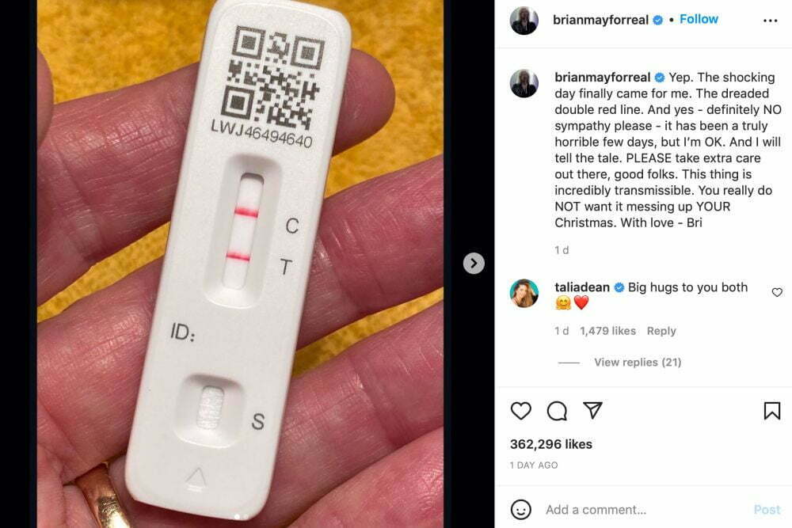Share post via paper plane icon
792x528 pixels.
click(592, 410)
